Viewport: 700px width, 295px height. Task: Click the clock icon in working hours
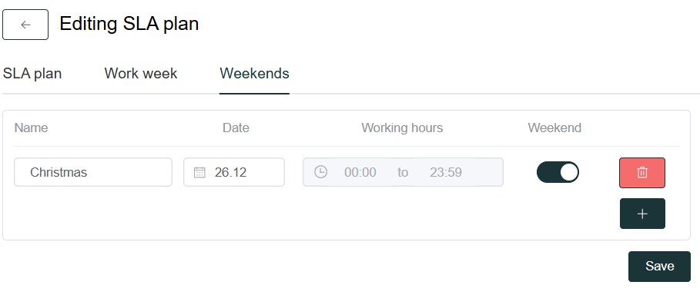click(x=320, y=171)
